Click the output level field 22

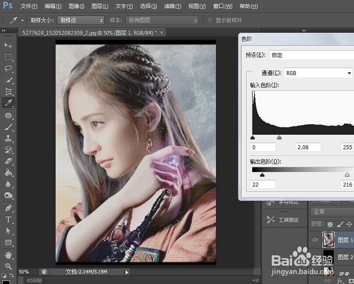click(263, 184)
